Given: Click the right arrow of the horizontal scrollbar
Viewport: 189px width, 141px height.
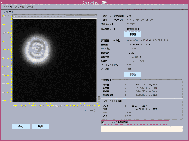Looking at the screenshot, I should click(96, 16).
